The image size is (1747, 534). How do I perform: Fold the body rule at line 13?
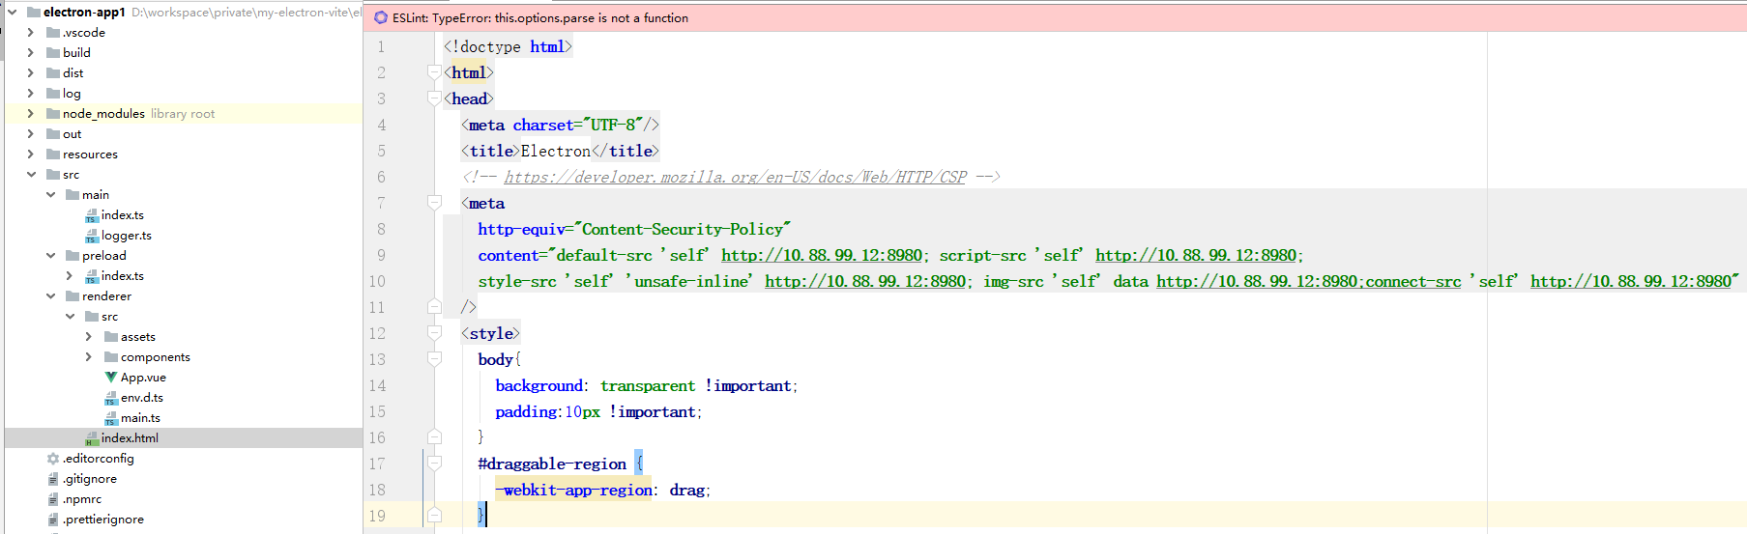coord(434,359)
